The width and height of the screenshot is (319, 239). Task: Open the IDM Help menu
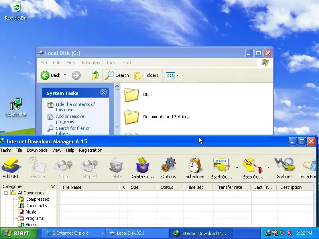(x=70, y=150)
